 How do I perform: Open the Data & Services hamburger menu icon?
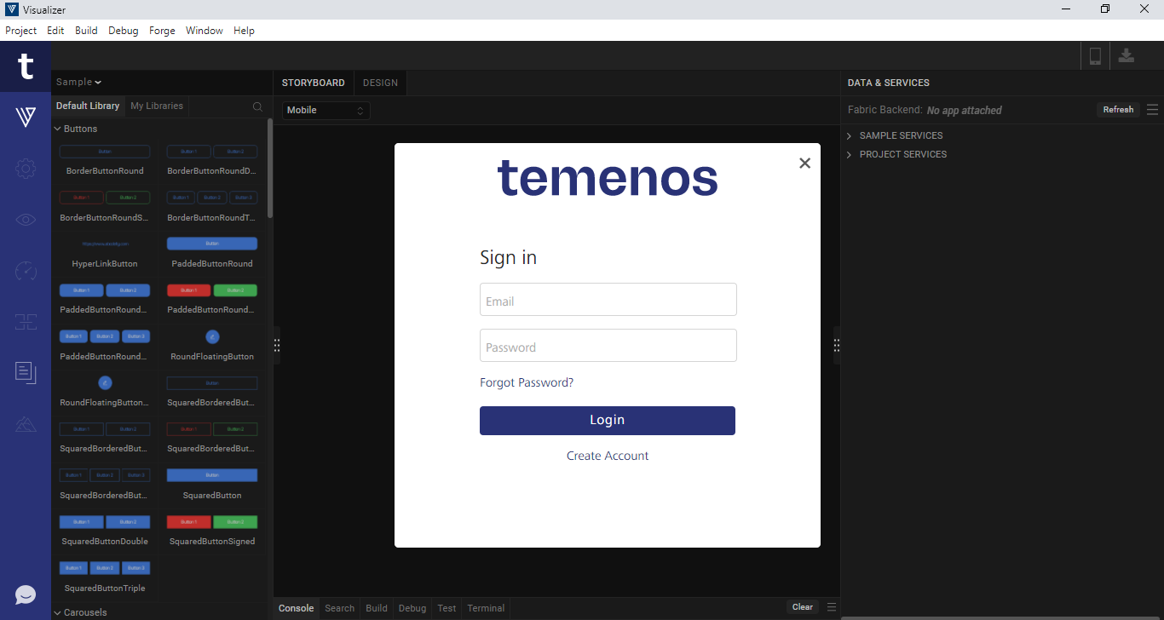coord(1152,110)
